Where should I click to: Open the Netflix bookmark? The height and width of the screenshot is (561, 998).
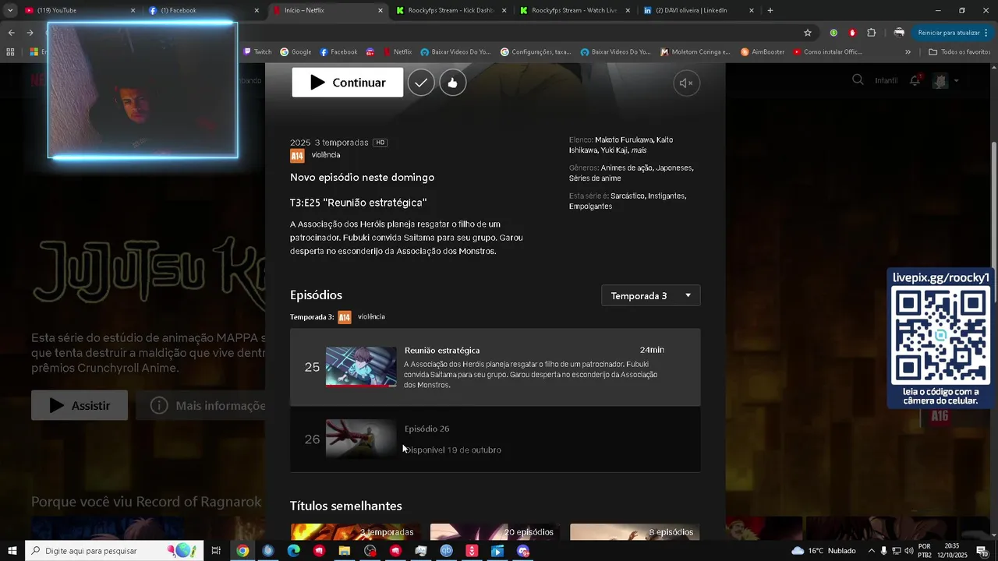[x=397, y=52]
